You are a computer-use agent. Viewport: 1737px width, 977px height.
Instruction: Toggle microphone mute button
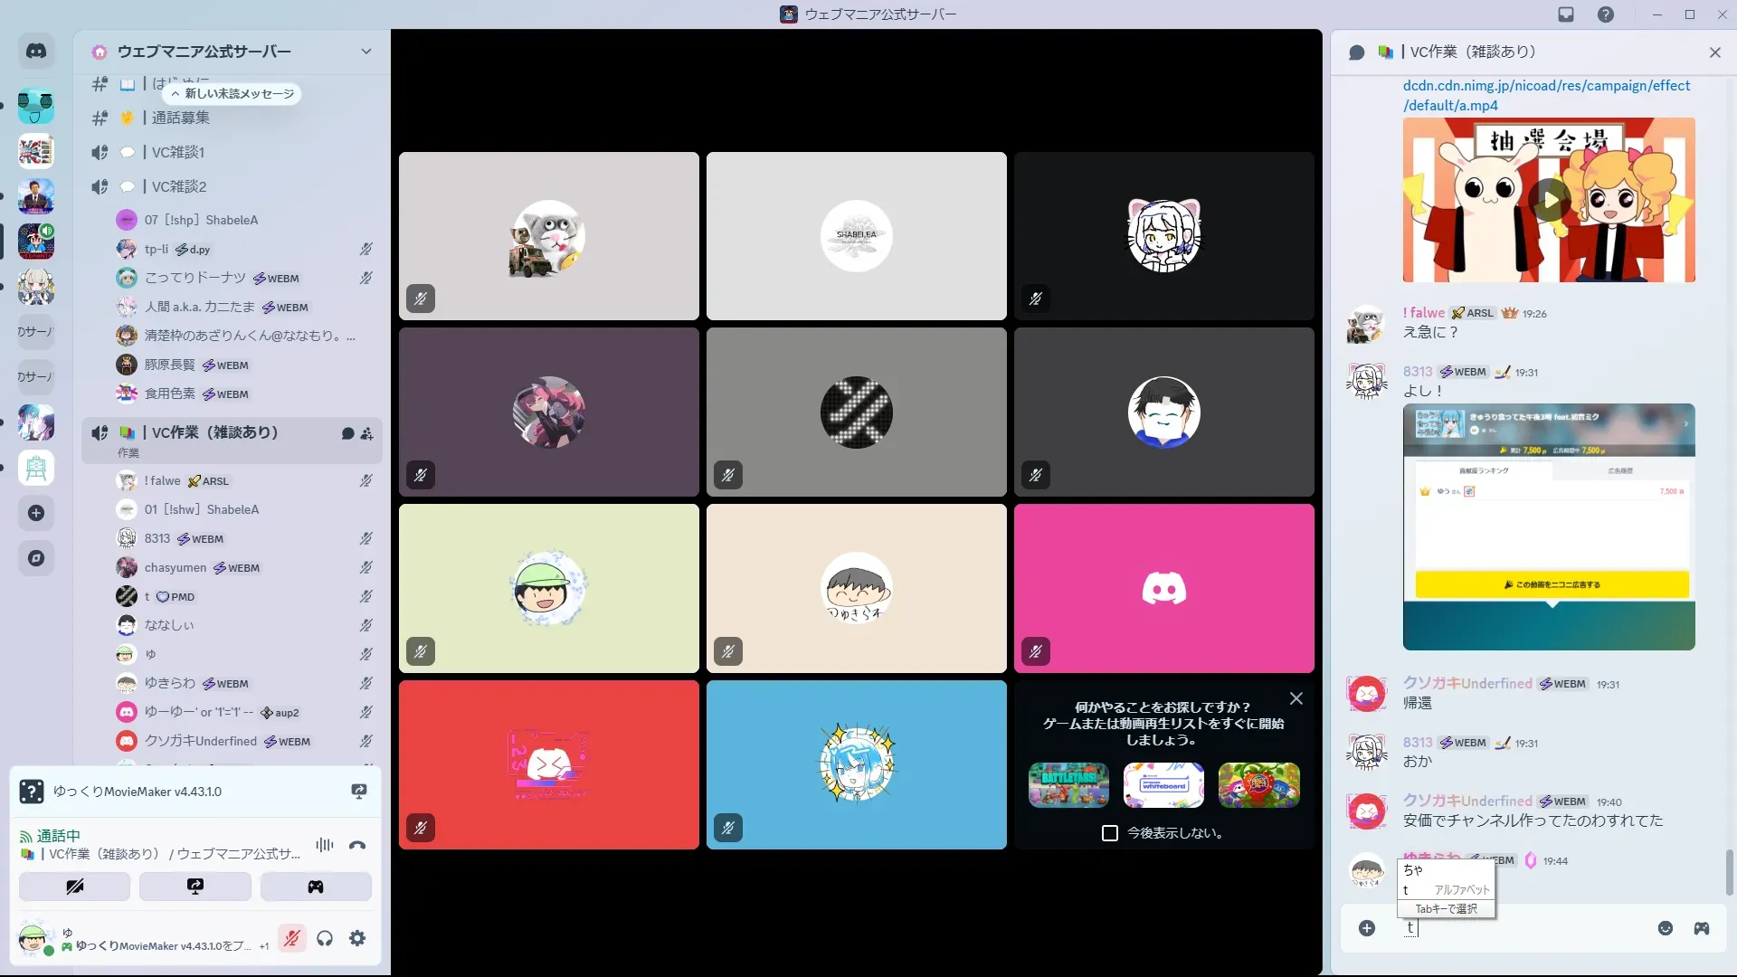(x=291, y=938)
